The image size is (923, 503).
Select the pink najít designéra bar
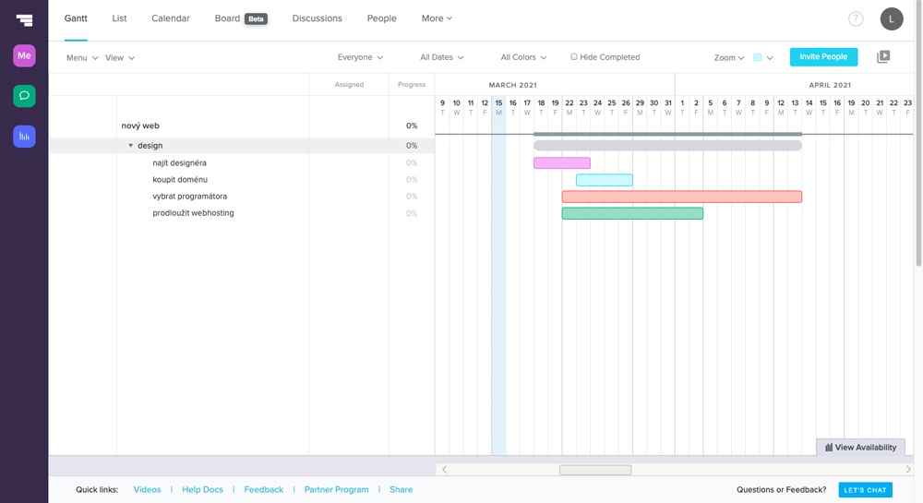tap(561, 163)
